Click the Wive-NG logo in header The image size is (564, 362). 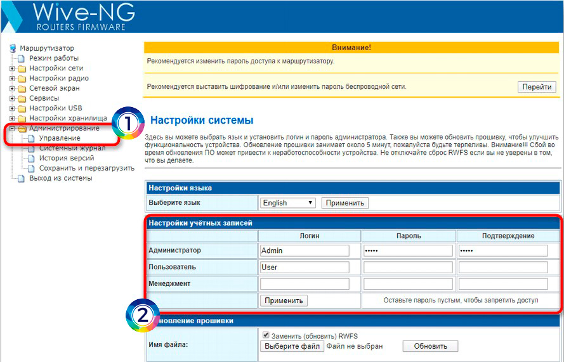(x=84, y=16)
